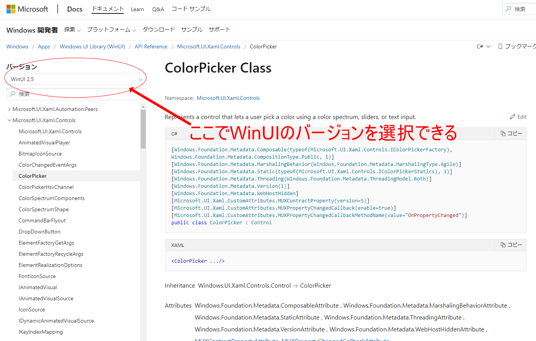Select AnimatedVisualPlayer in the tree

(x=45, y=142)
